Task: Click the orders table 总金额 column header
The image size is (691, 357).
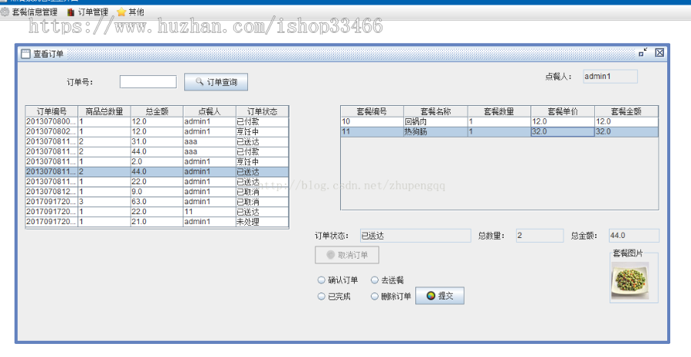Action: (157, 111)
